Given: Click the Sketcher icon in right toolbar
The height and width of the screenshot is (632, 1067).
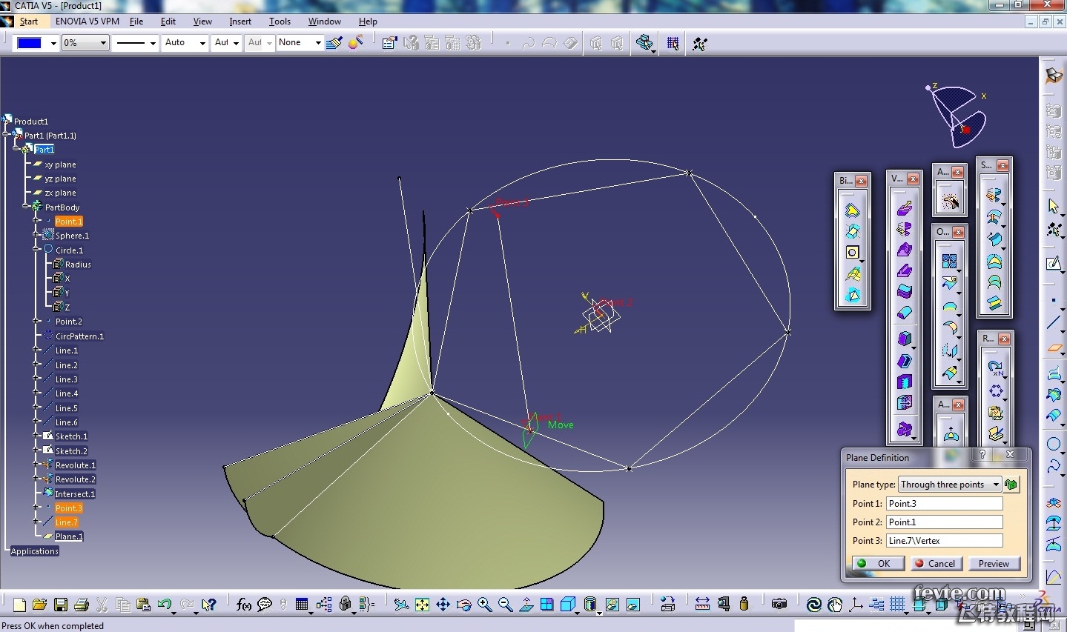Looking at the screenshot, I should (1053, 263).
